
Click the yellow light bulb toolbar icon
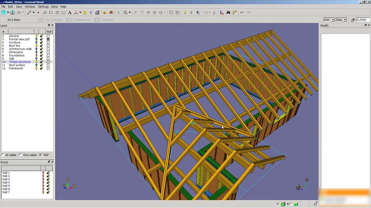point(185,12)
